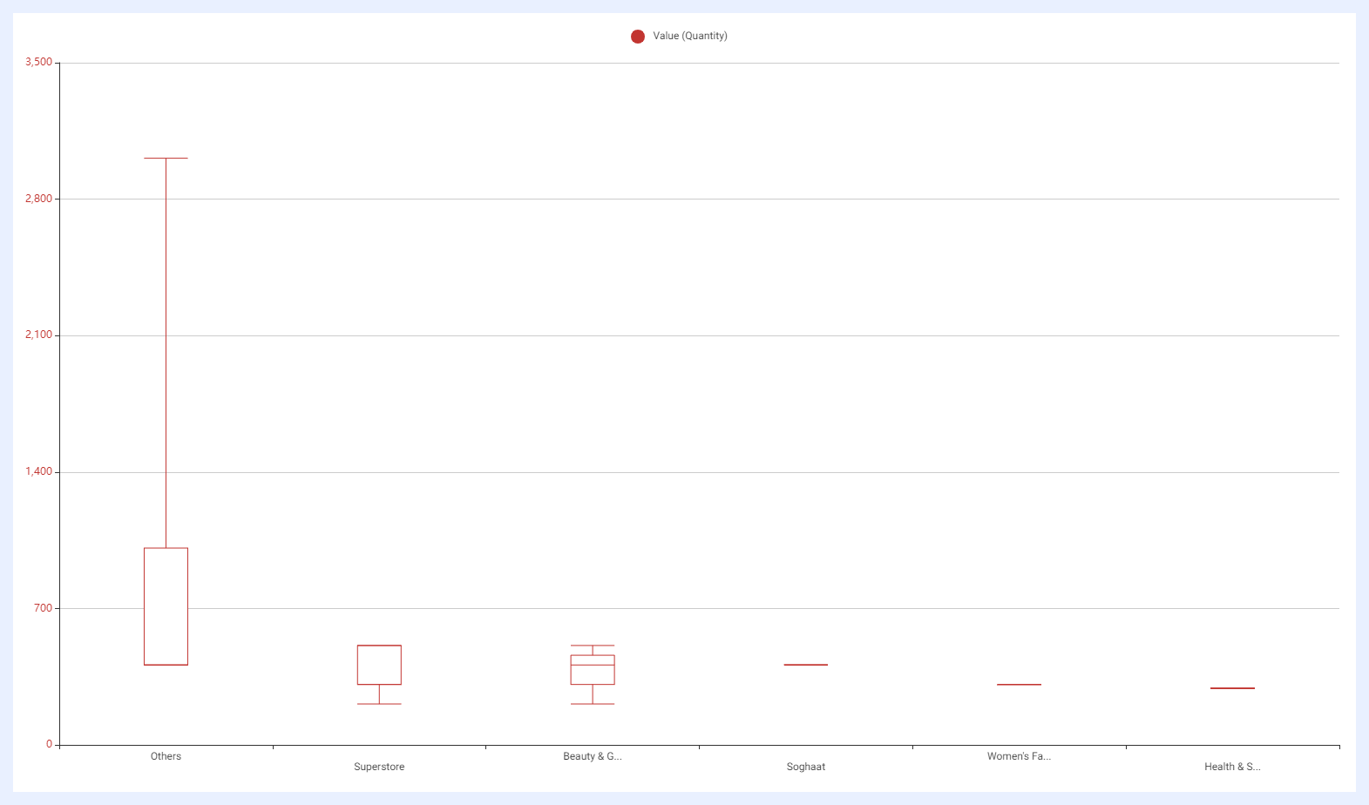Select the Others box plot box
The image size is (1369, 805).
point(166,606)
